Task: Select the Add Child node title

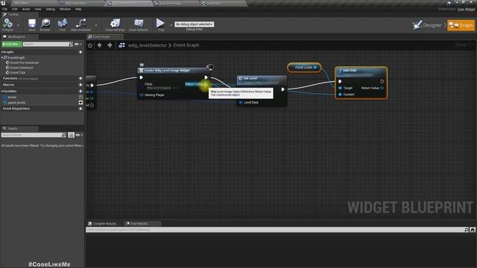Action: (x=350, y=71)
